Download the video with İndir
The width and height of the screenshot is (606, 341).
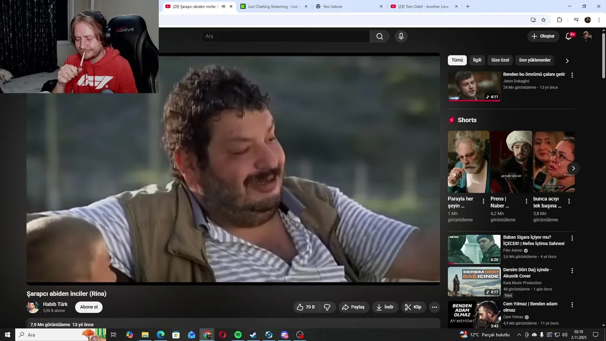click(x=385, y=307)
